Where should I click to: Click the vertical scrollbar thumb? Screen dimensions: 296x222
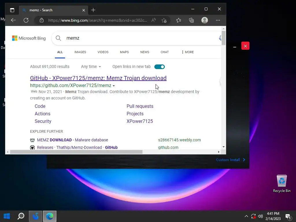223,38
